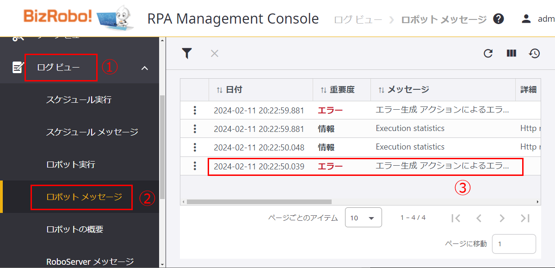Image resolution: width=555 pixels, height=268 pixels.
Task: Open ロボット実行 in sidebar
Action: (71, 165)
